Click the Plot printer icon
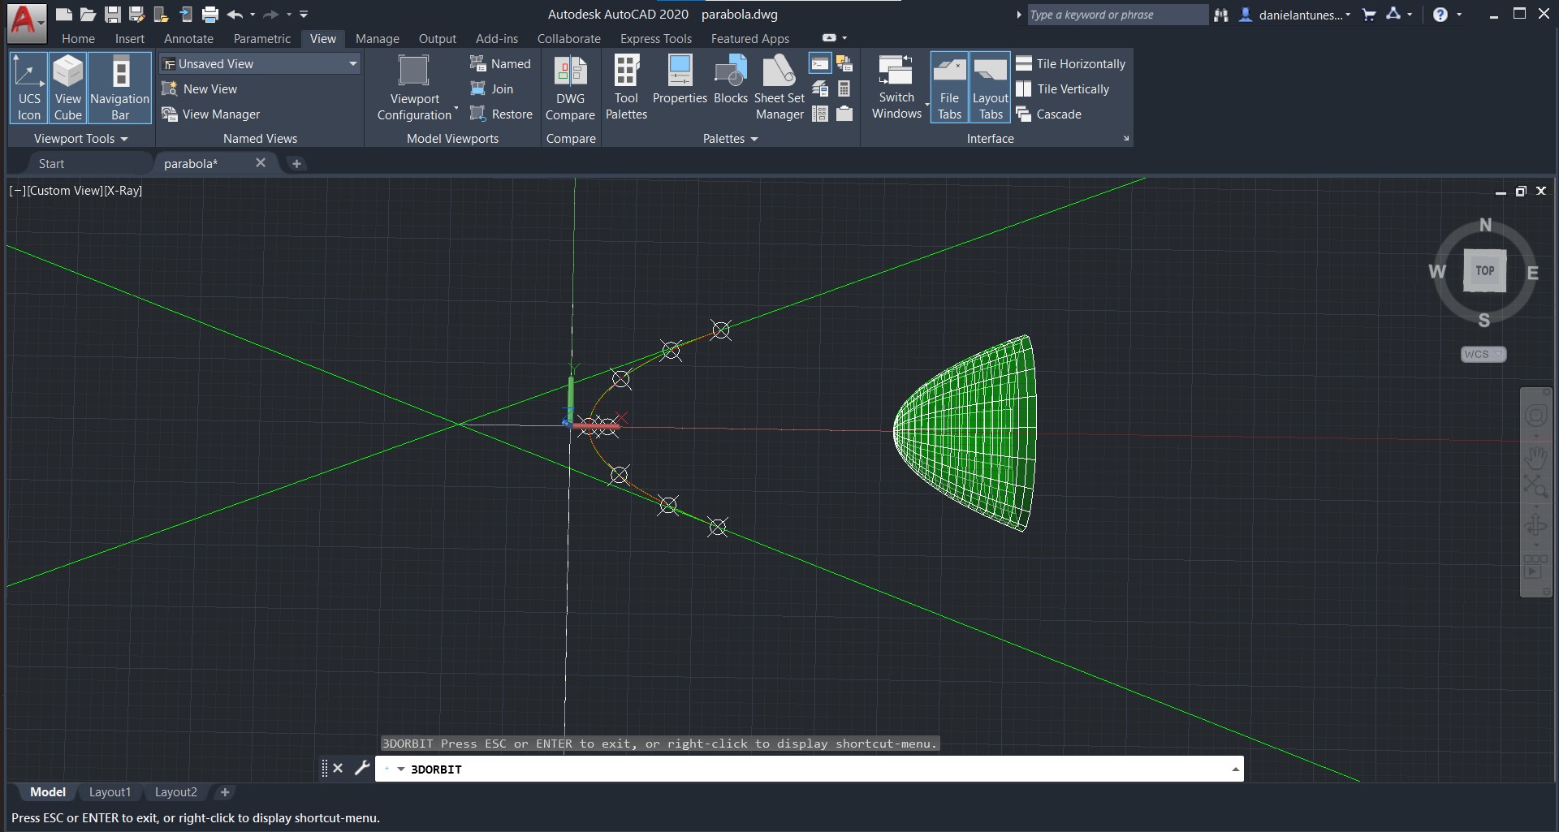Image resolution: width=1559 pixels, height=832 pixels. pyautogui.click(x=210, y=14)
